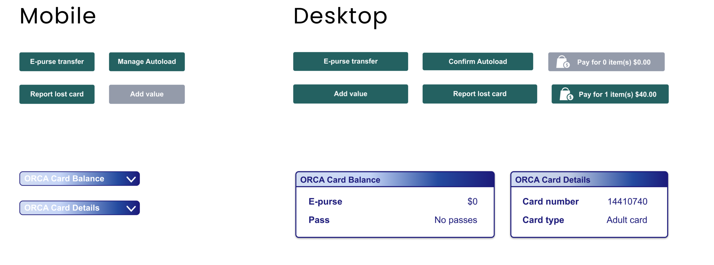Image resolution: width=714 pixels, height=265 pixels.
Task: Click Pay for 1 item(s) $40.00 label
Action: coord(617,95)
